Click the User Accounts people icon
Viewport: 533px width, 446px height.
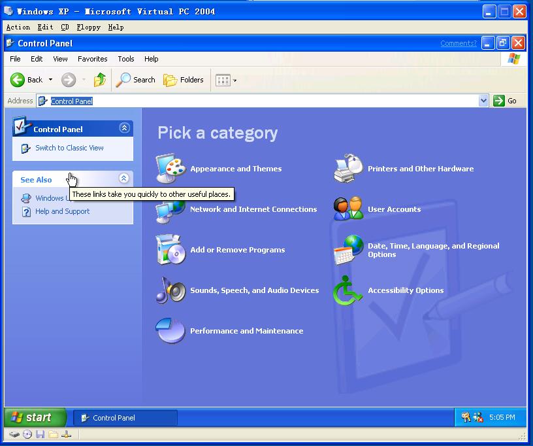[348, 209]
